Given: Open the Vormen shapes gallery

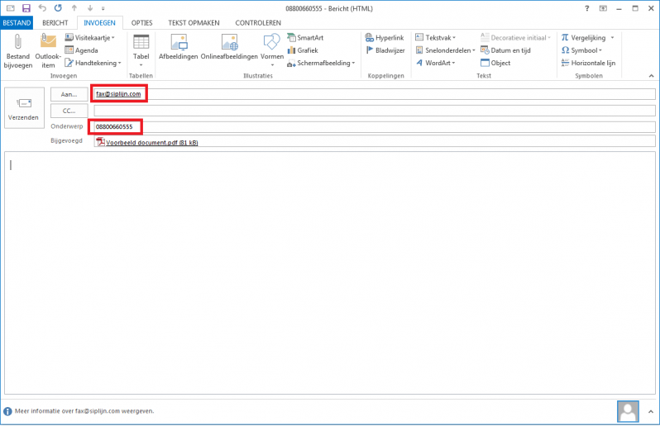Looking at the screenshot, I should click(272, 51).
